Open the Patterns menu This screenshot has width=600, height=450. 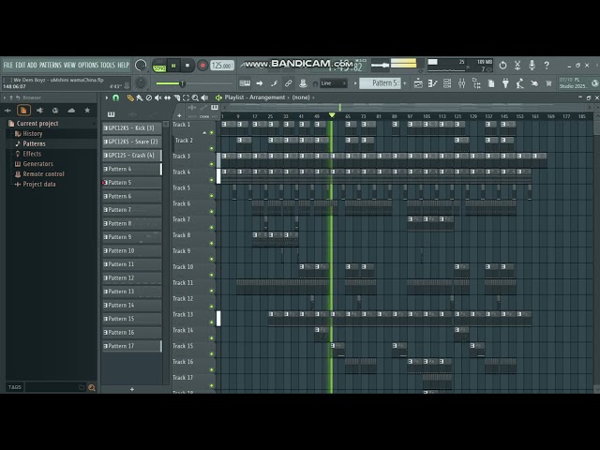pos(50,65)
